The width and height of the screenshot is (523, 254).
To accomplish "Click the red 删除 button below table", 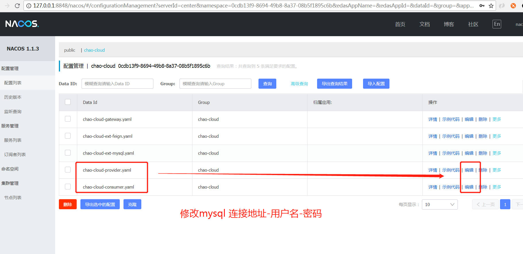I will point(68,204).
